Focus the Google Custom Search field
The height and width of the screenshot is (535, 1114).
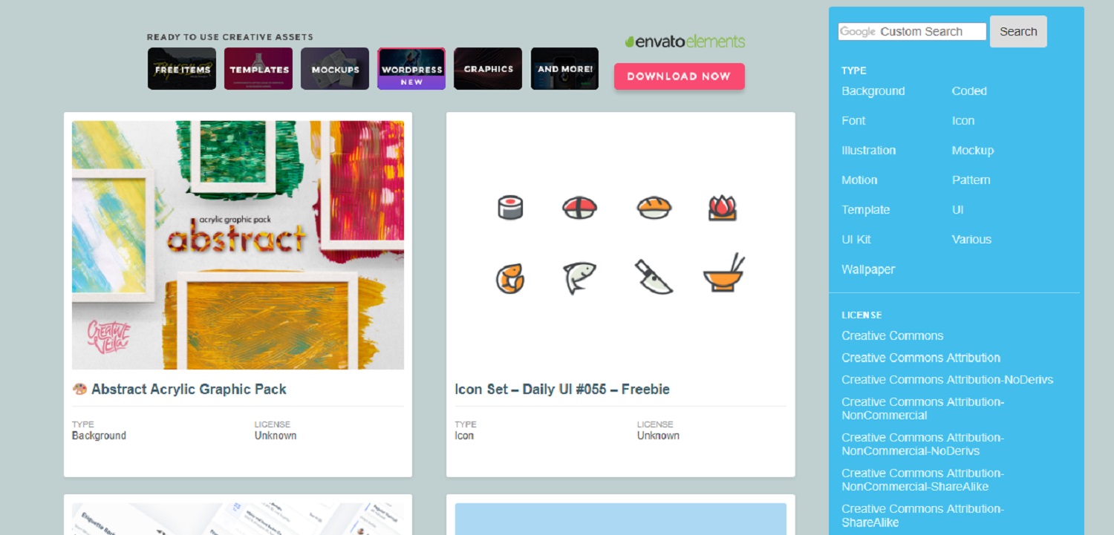click(912, 31)
